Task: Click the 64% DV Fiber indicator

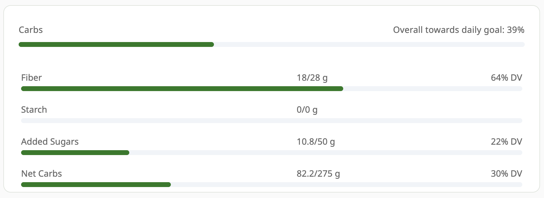Action: click(507, 78)
